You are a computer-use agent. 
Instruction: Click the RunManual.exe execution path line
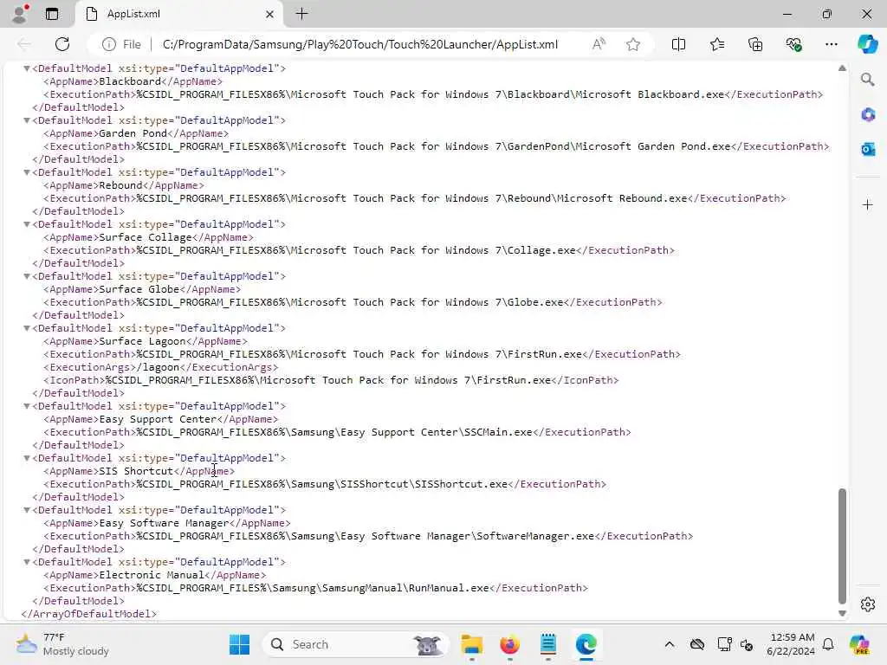315,588
